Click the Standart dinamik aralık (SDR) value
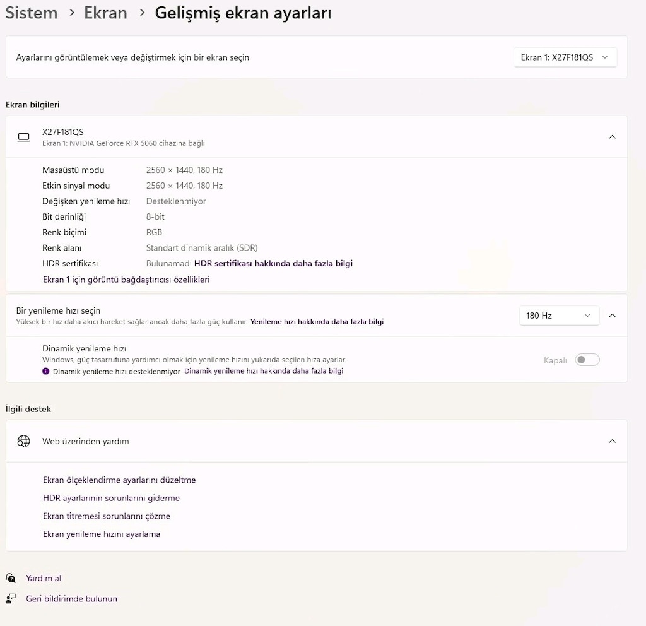646x626 pixels. click(x=202, y=248)
